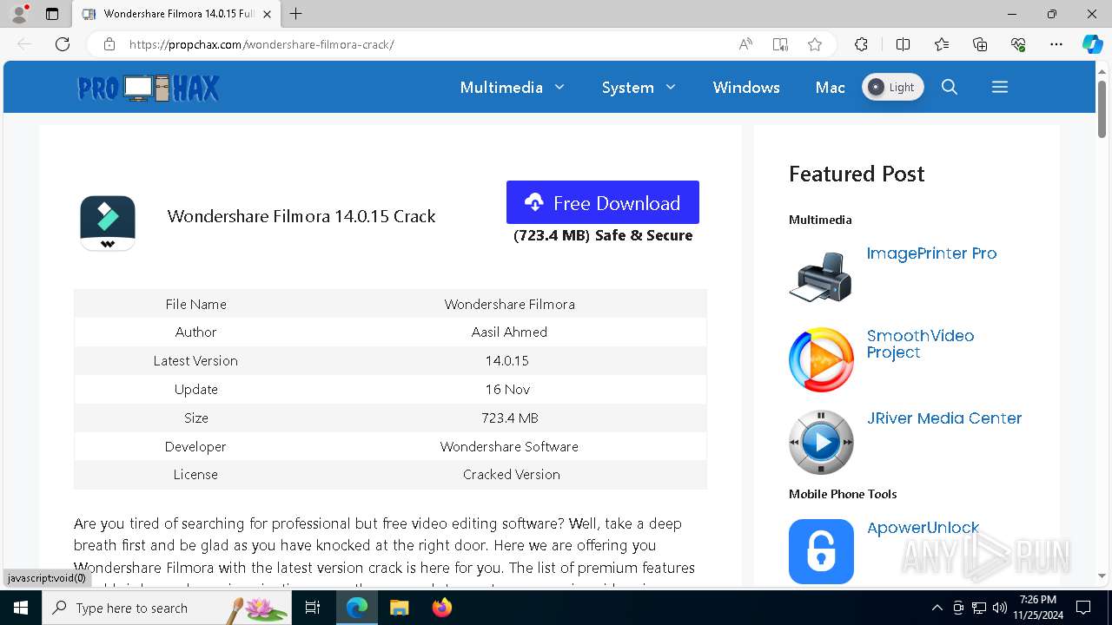Open the taskbar clock and date

coord(1037,608)
